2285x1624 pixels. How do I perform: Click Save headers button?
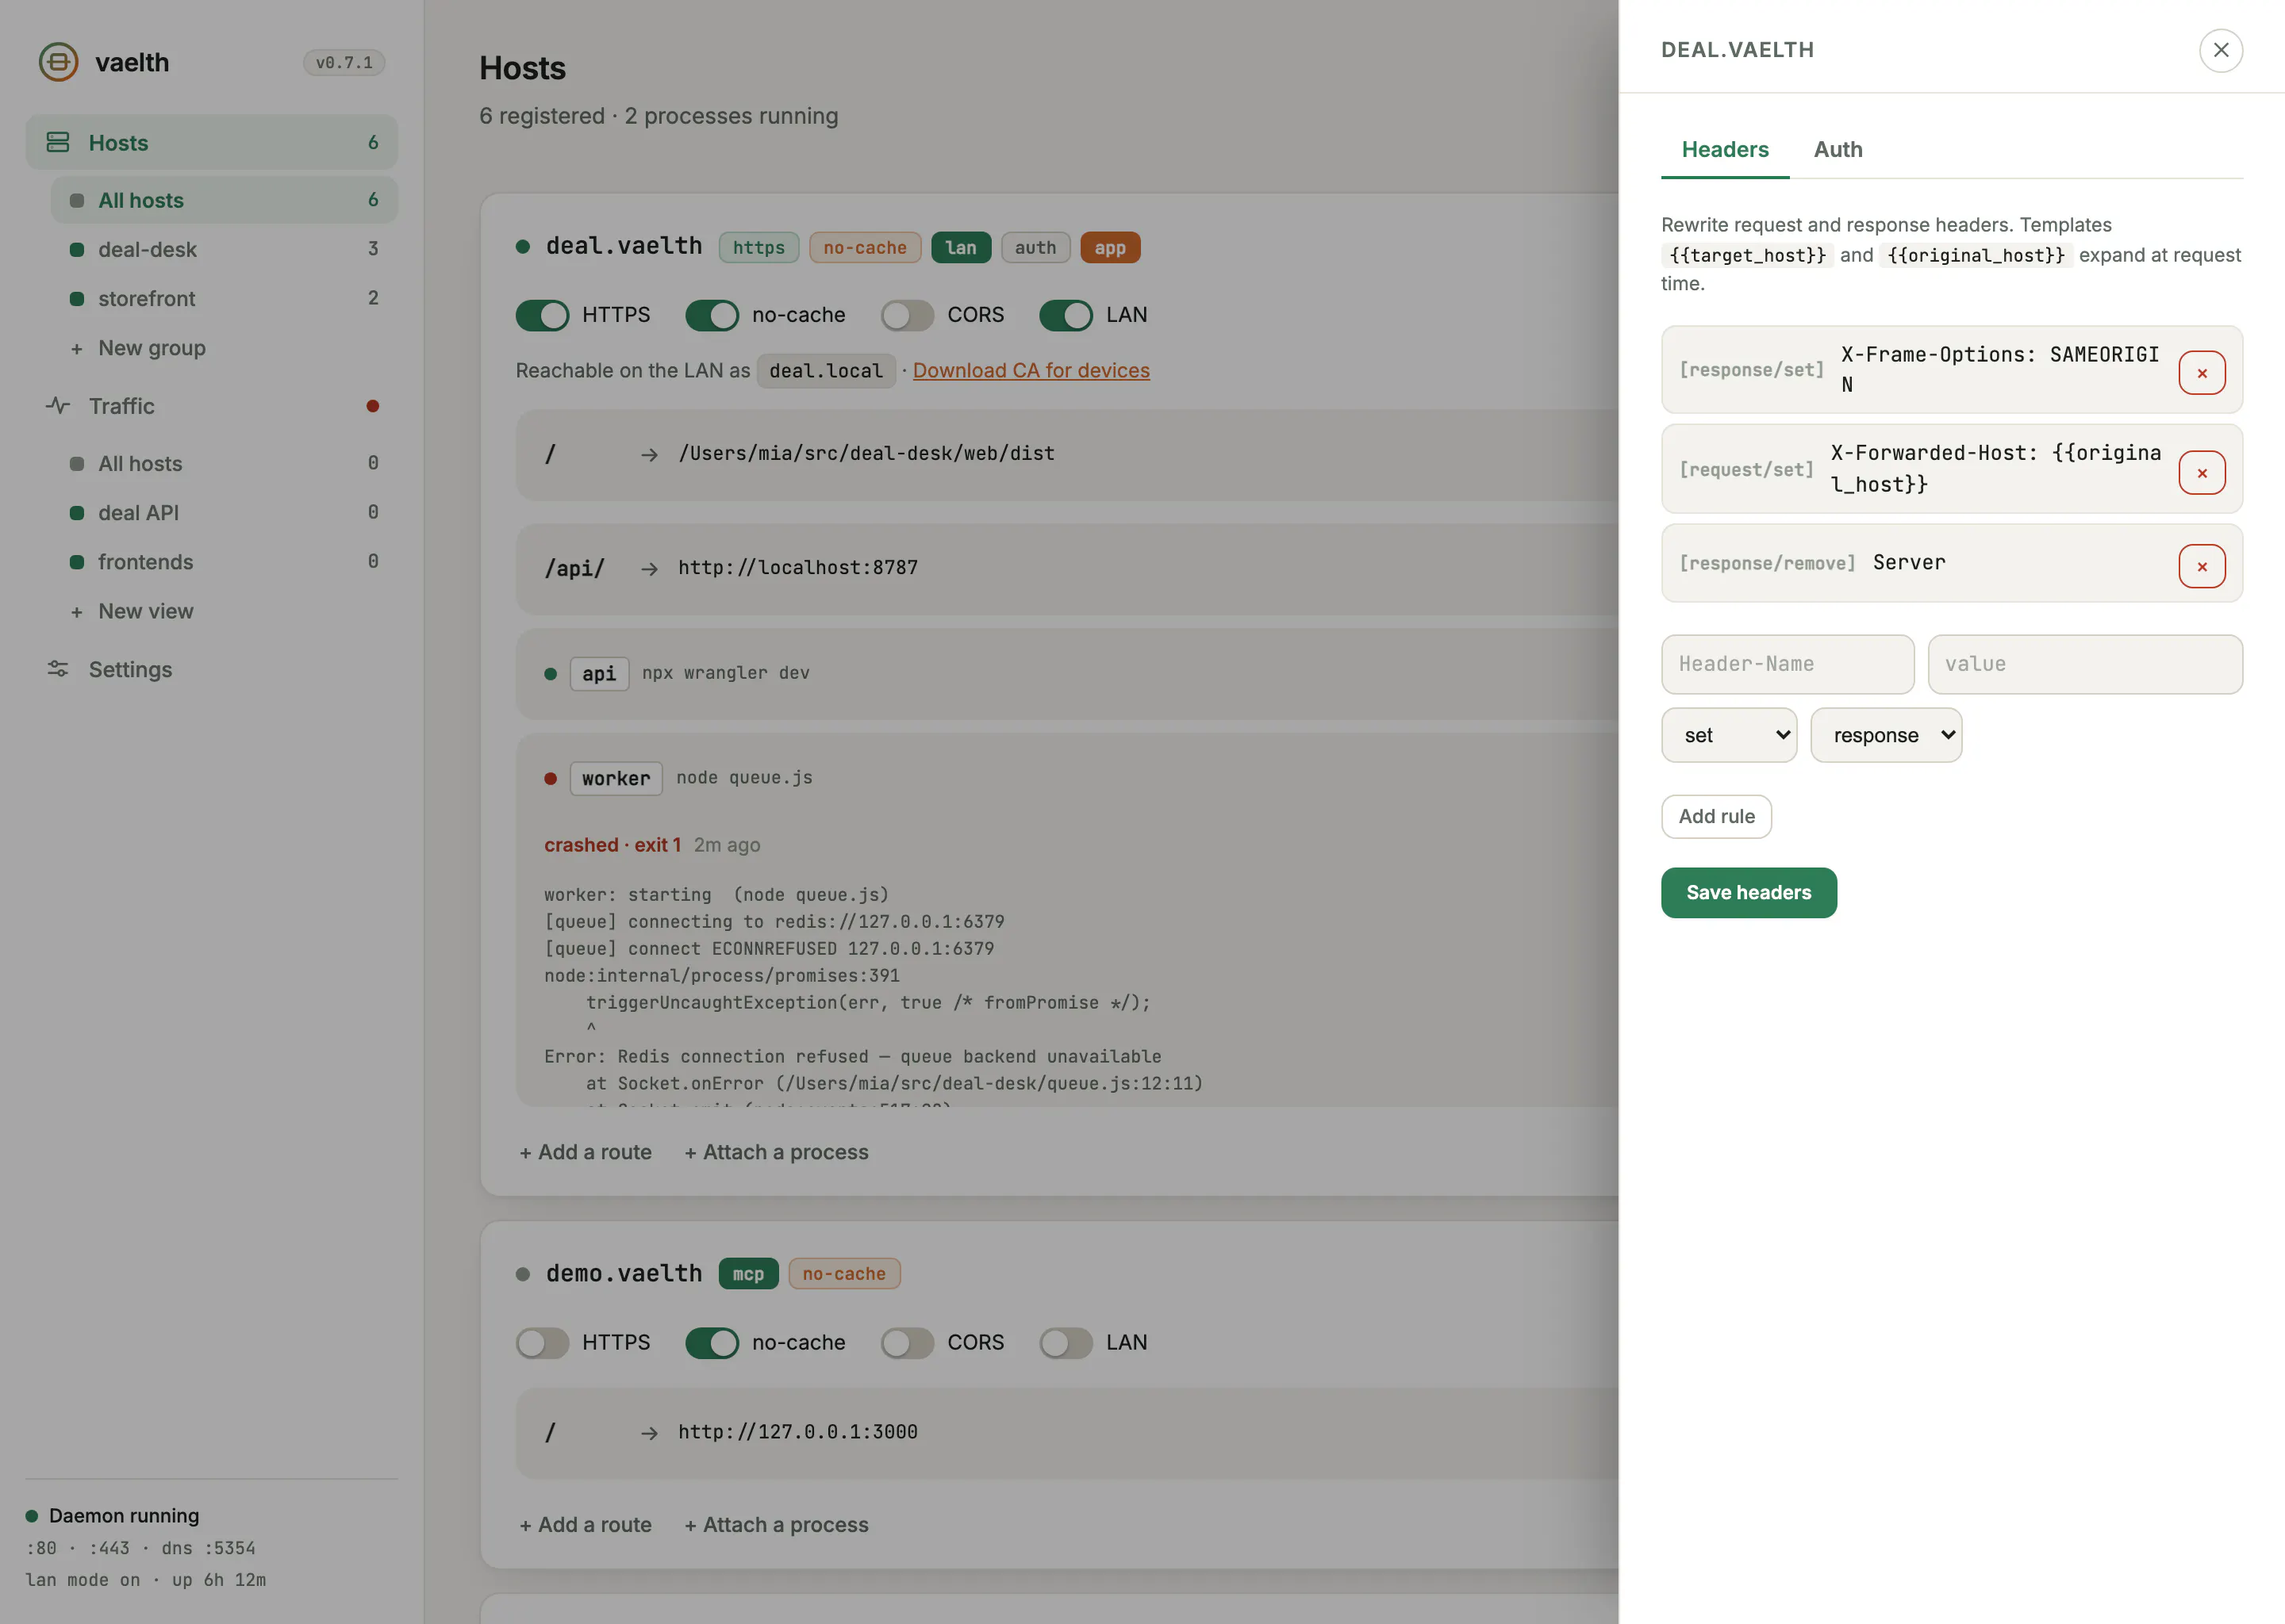(x=1749, y=892)
